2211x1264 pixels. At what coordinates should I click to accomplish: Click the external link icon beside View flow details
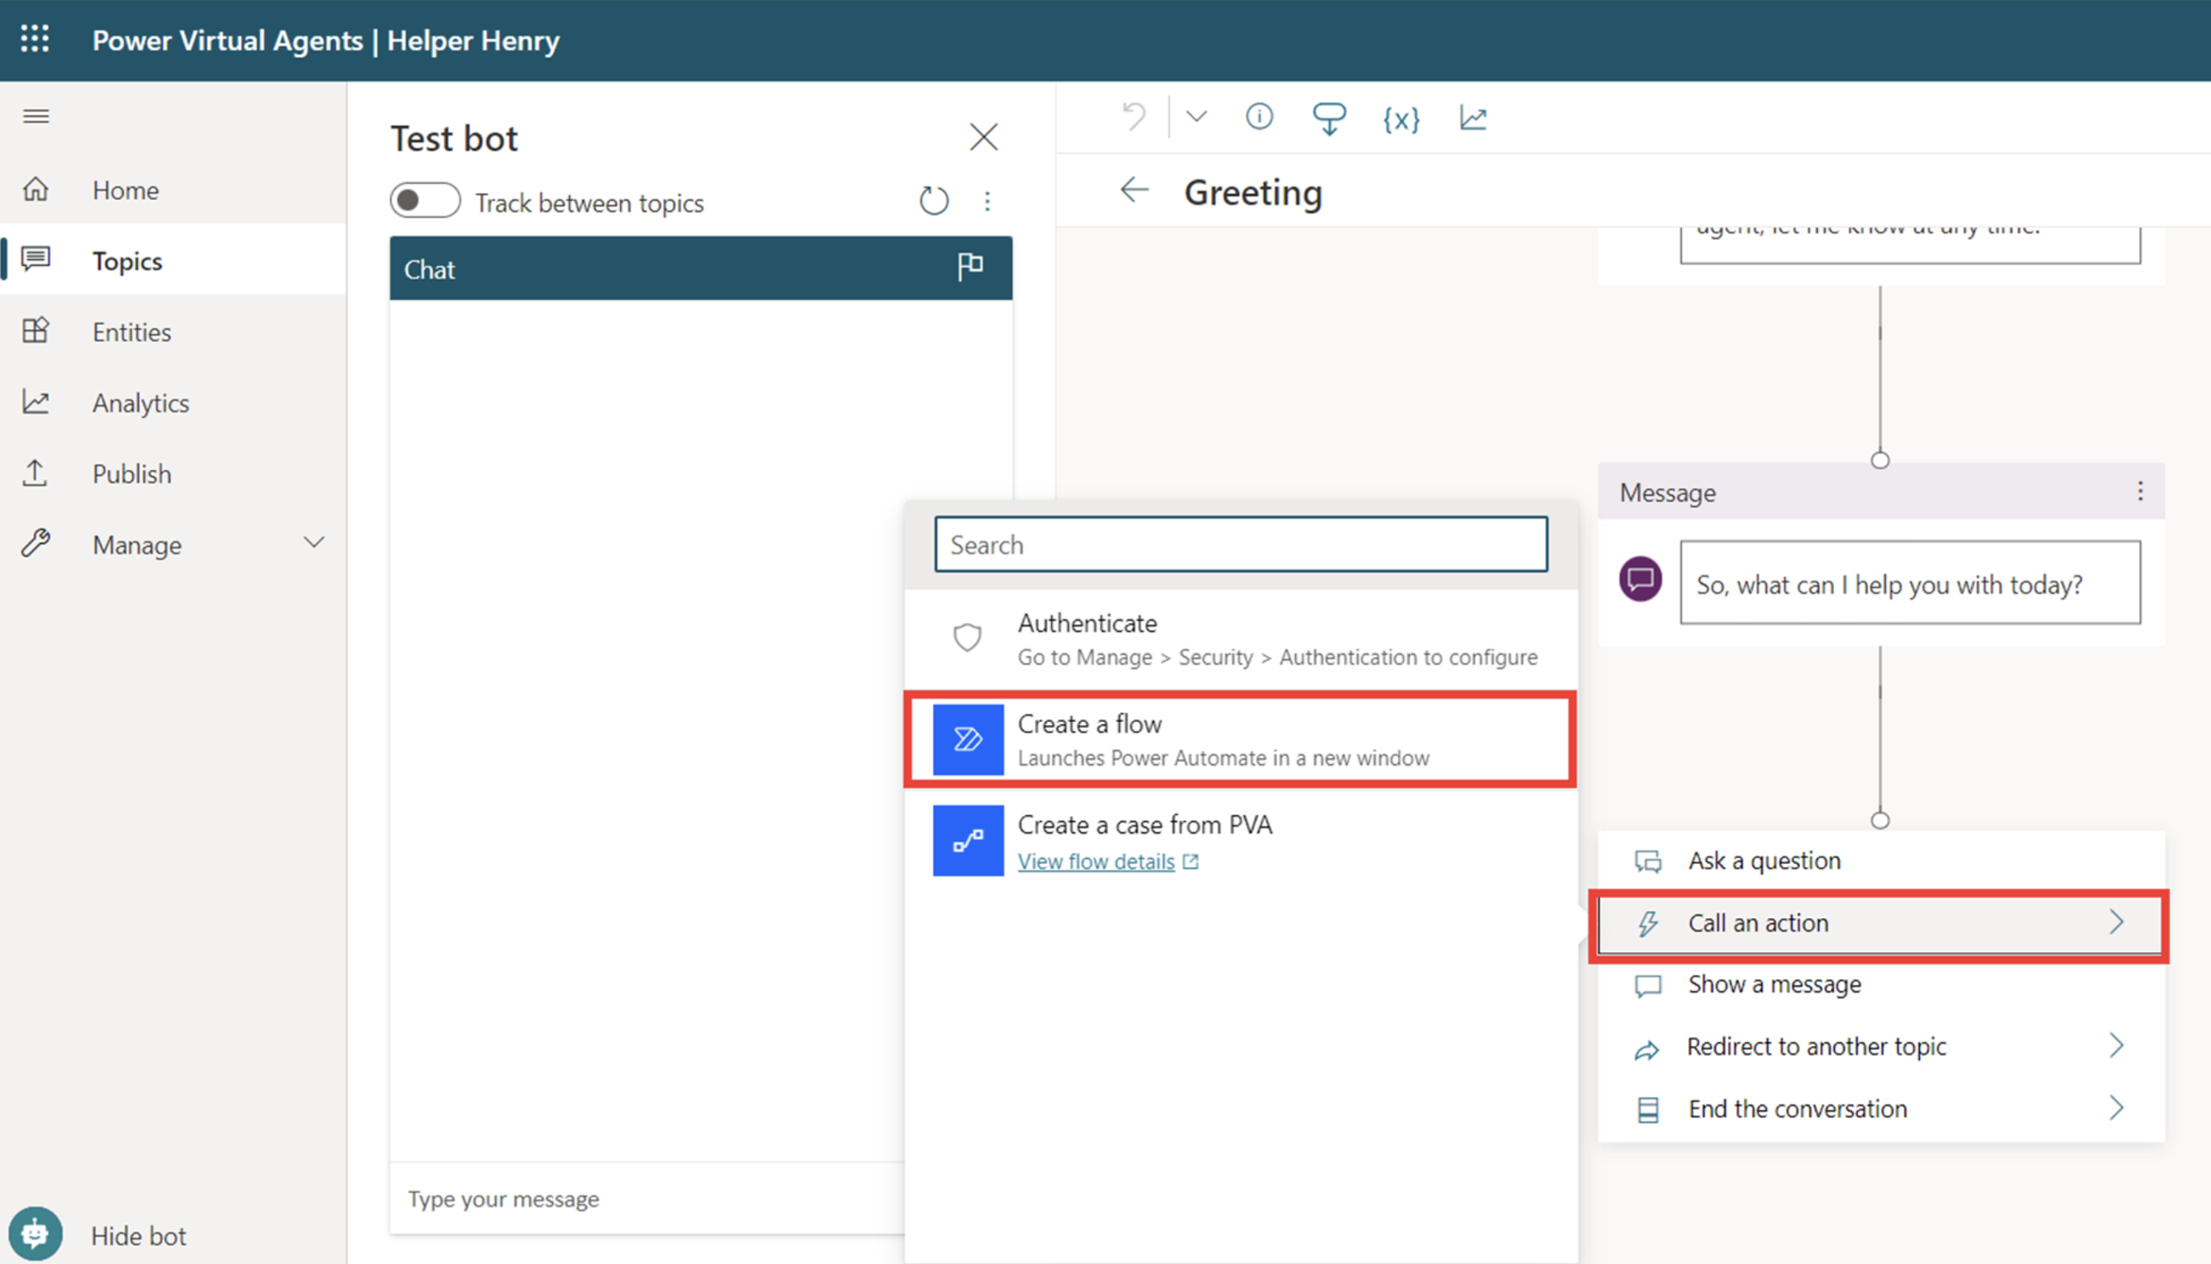[1191, 861]
